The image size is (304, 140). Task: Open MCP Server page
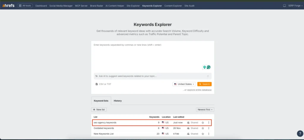[x=81, y=6]
